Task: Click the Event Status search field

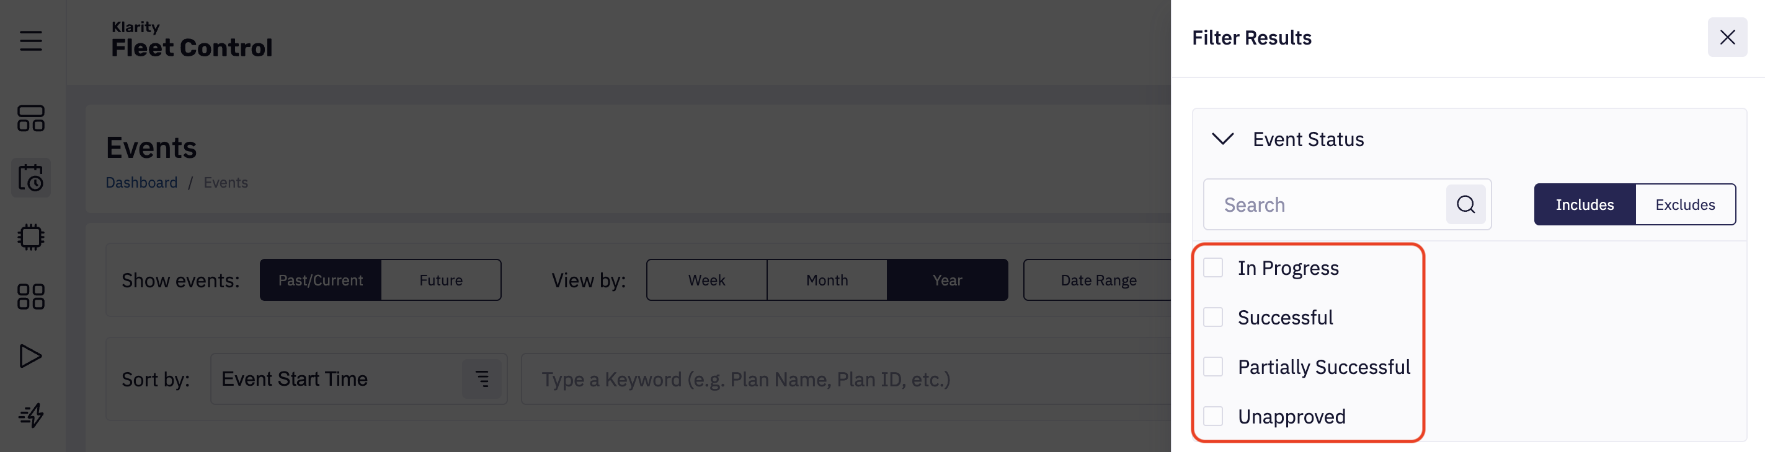Action: (x=1326, y=204)
